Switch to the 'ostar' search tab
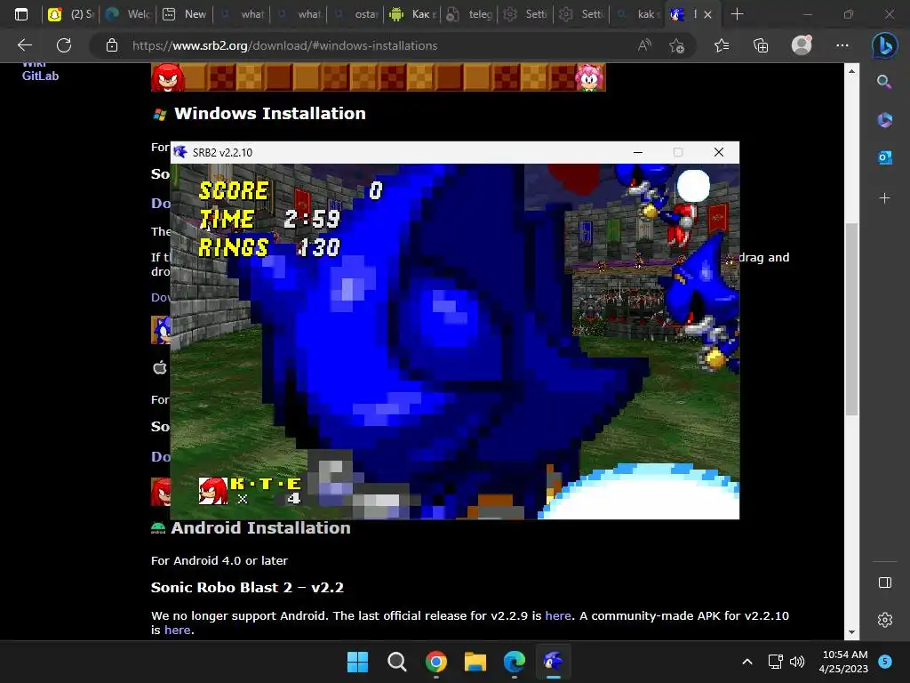 point(355,14)
